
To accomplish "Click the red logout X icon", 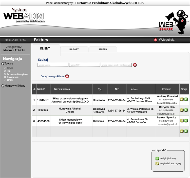I will pyautogui.click(x=156, y=40).
